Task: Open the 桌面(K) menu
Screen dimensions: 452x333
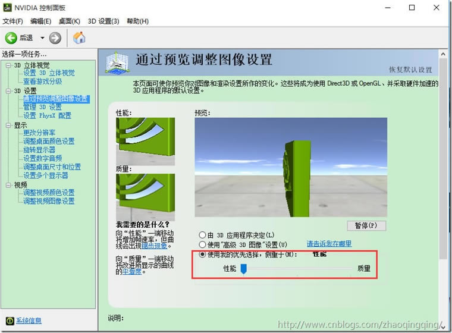Action: (69, 21)
